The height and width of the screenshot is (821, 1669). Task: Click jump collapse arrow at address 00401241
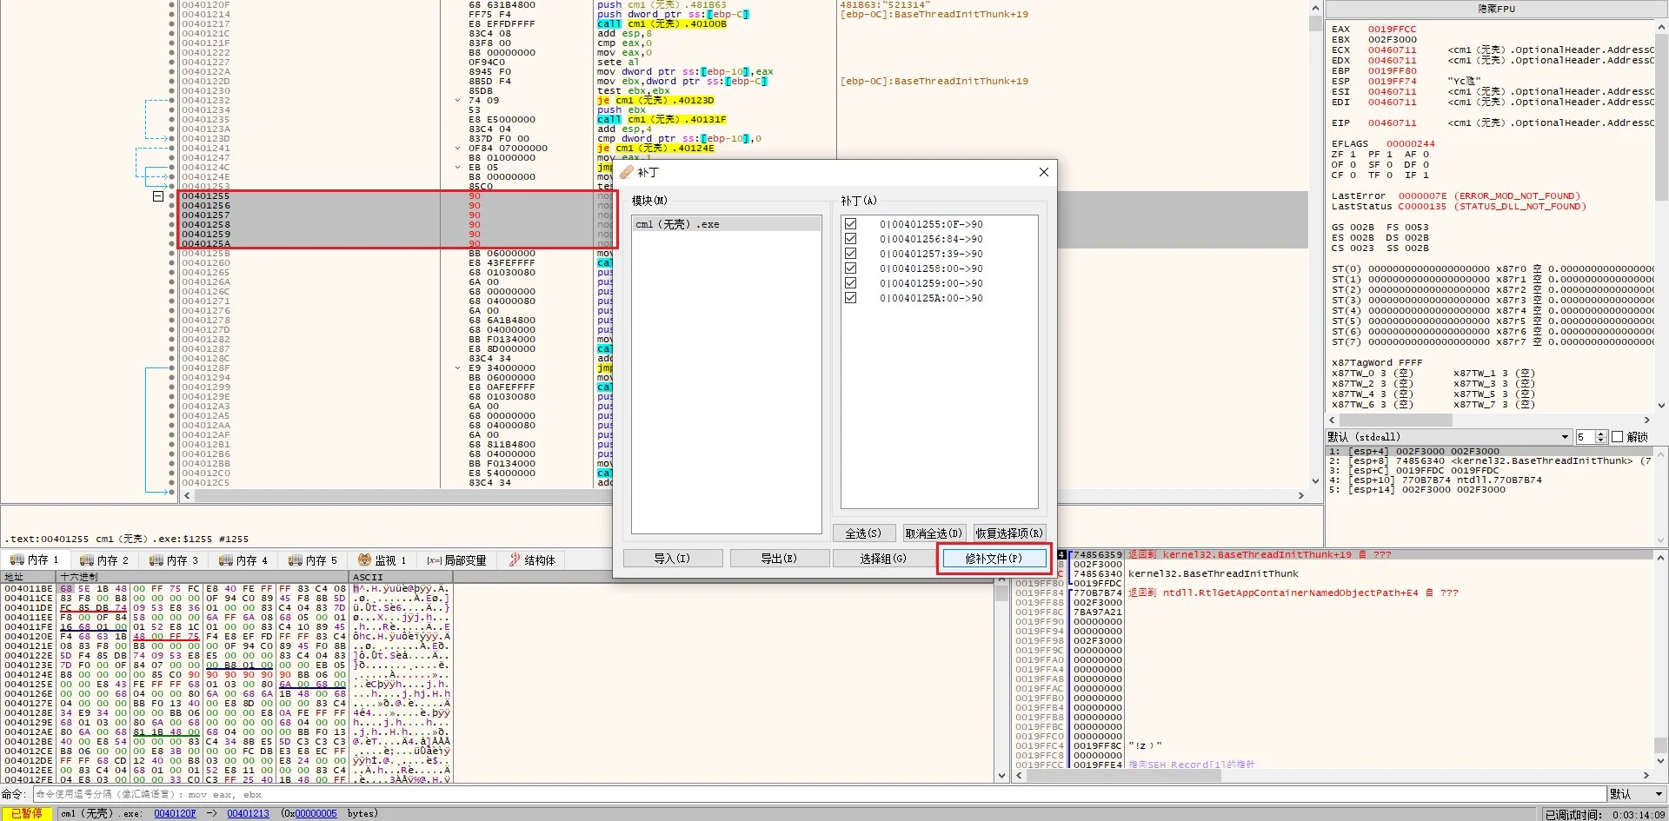[458, 149]
